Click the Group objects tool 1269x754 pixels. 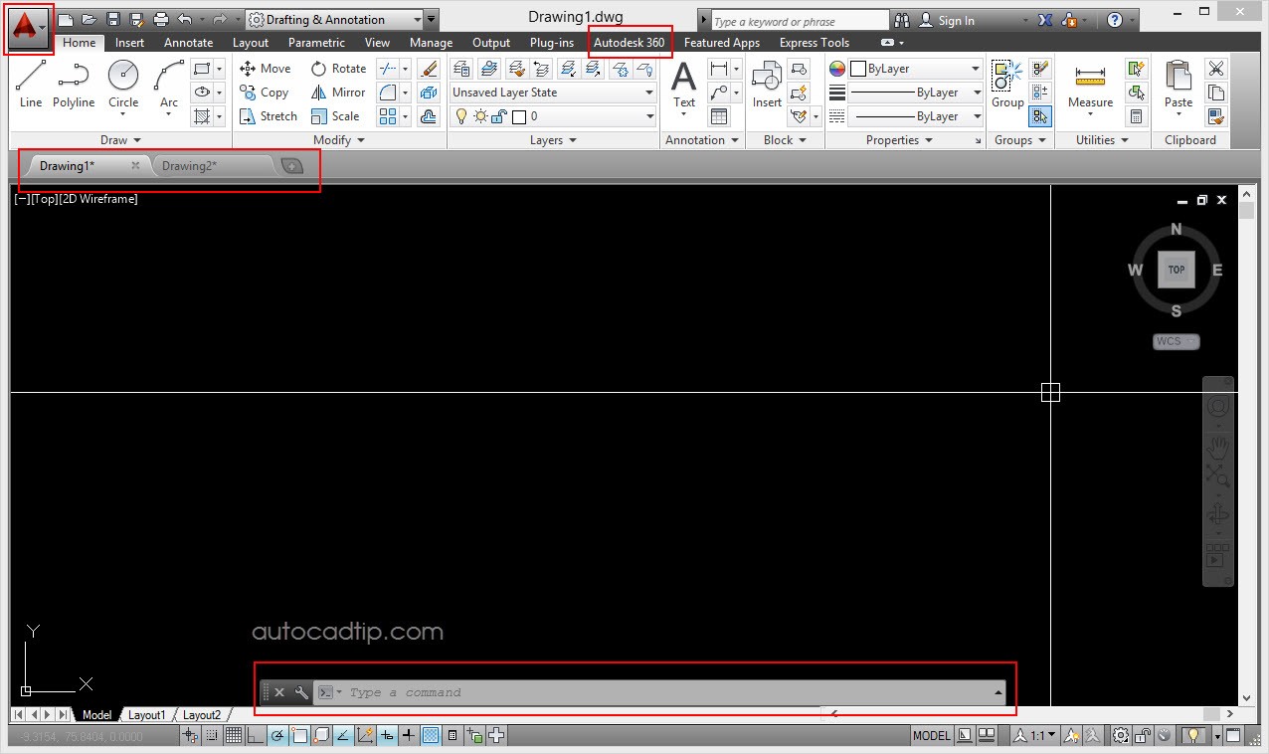point(1007,84)
